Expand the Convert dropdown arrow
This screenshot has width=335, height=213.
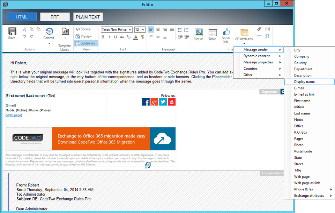click(x=49, y=44)
